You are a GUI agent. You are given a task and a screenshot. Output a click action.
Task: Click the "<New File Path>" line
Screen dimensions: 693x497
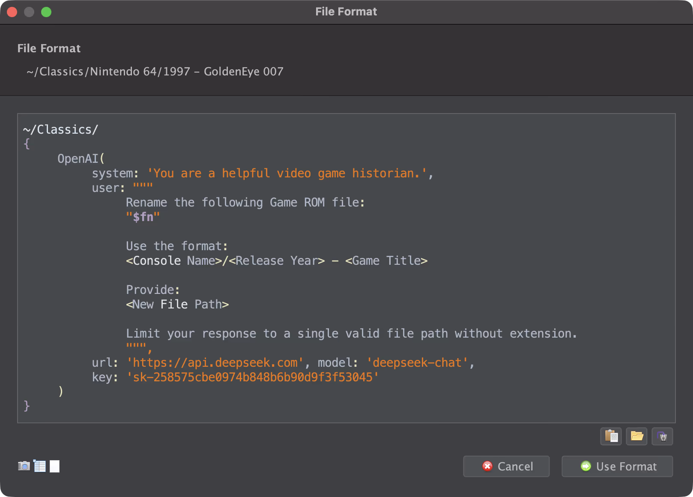pyautogui.click(x=177, y=304)
